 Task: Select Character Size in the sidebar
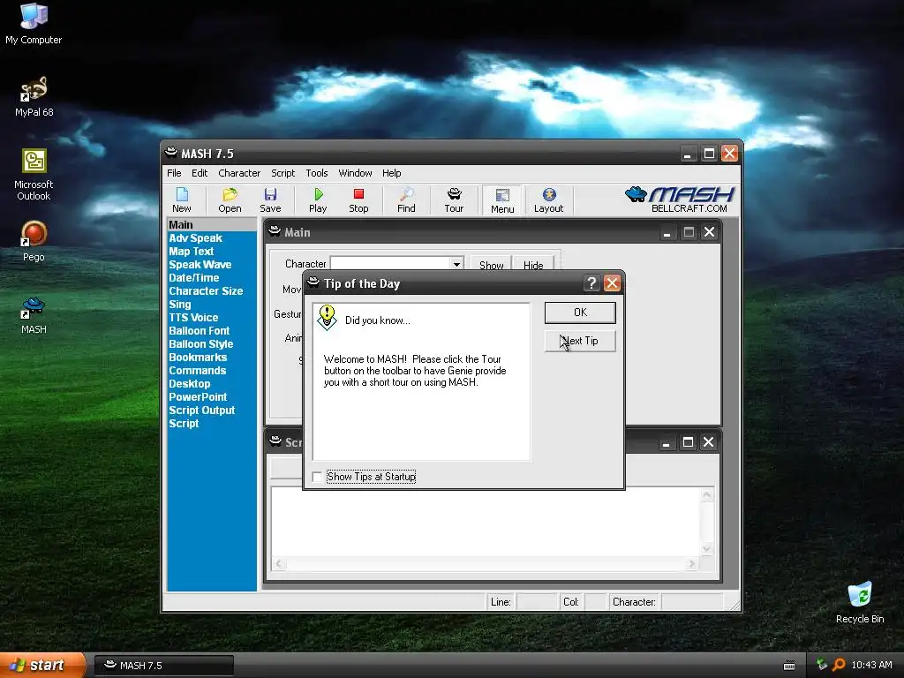tap(206, 291)
